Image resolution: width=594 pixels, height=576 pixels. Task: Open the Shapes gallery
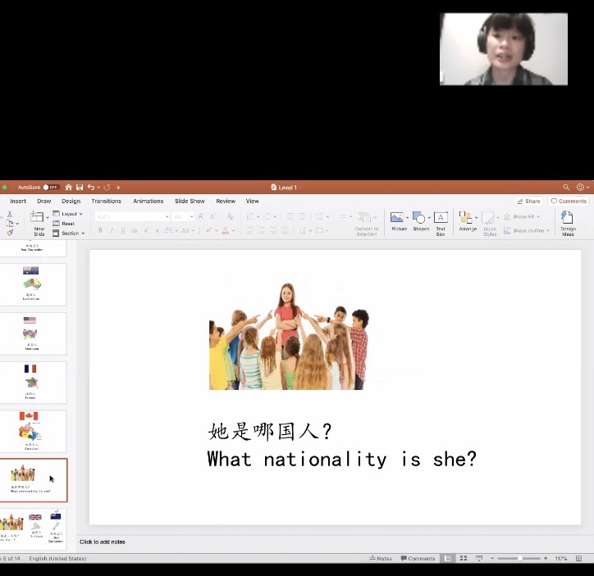pyautogui.click(x=420, y=219)
